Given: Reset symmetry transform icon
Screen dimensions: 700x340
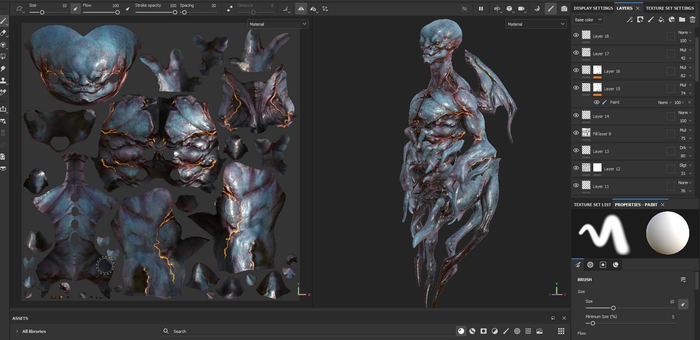Looking at the screenshot, I should tap(325, 9).
